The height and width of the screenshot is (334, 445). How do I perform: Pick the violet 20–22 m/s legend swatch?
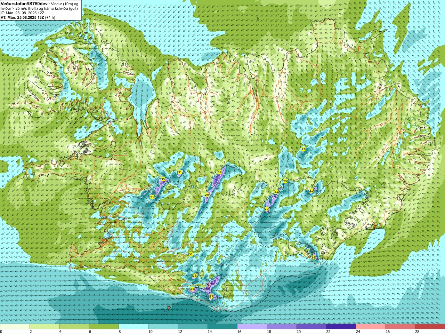tap(311, 327)
